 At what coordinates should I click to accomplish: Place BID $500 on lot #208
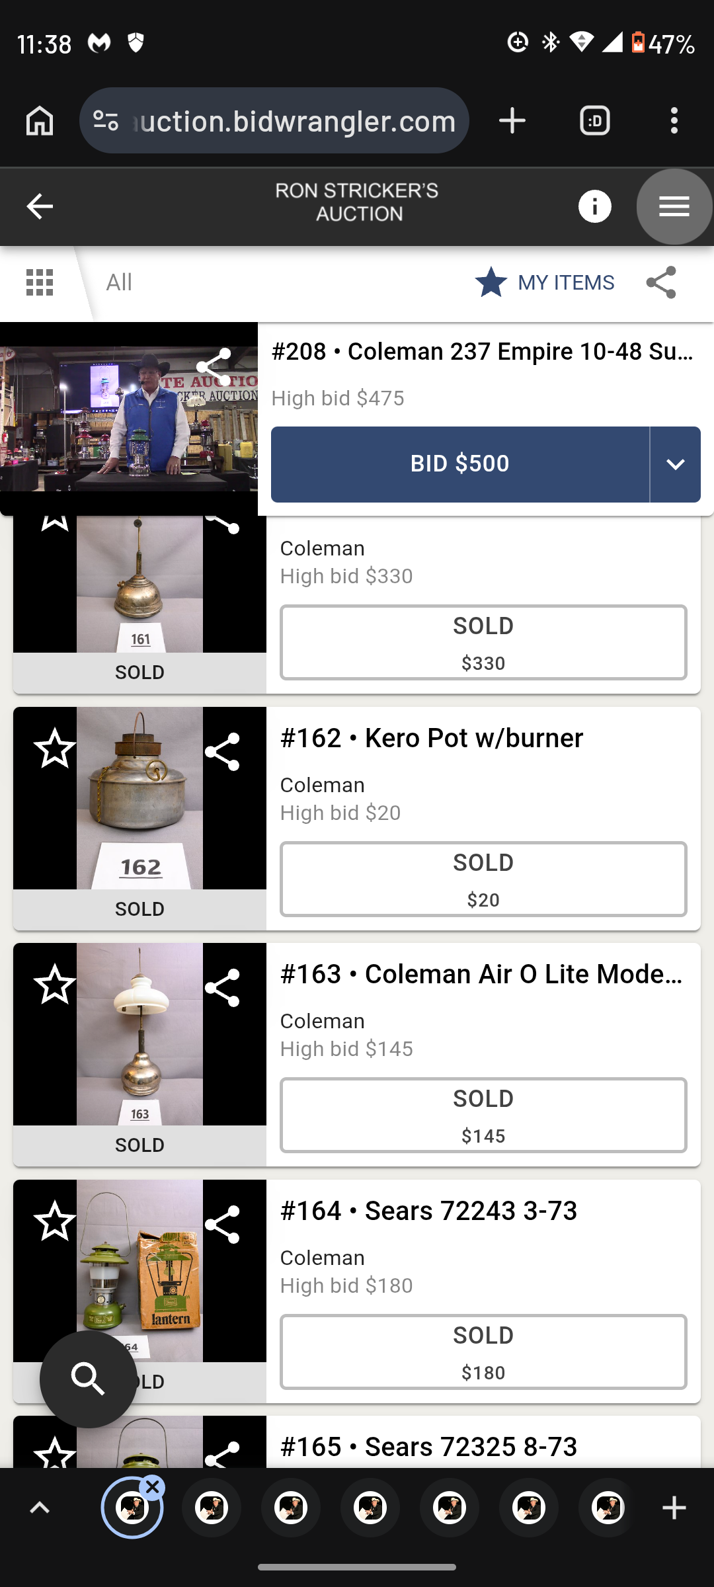(x=460, y=464)
